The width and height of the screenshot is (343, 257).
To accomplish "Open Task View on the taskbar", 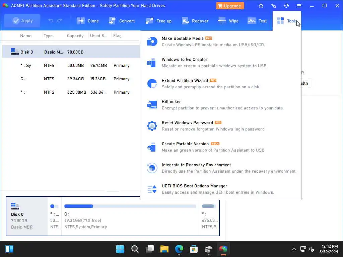I will (x=150, y=249).
